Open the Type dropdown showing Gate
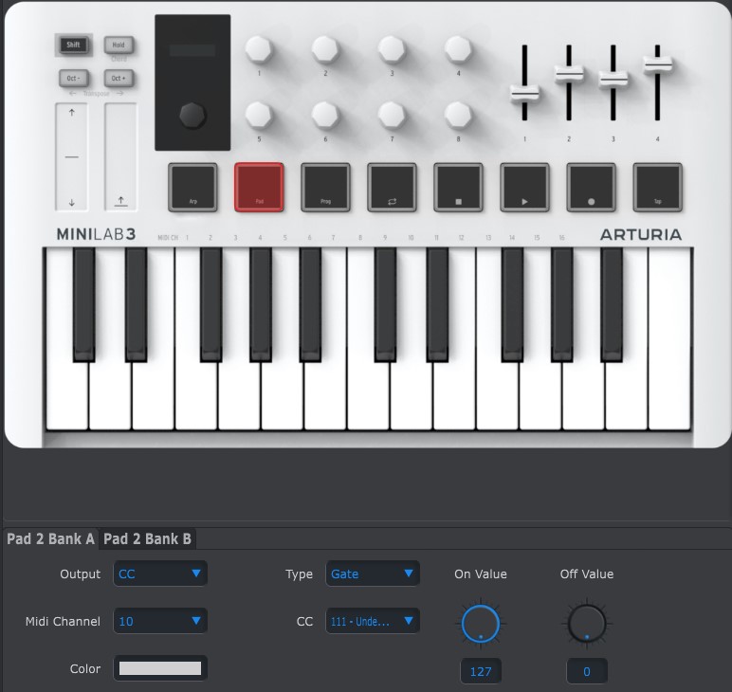The height and width of the screenshot is (692, 732). click(x=373, y=574)
